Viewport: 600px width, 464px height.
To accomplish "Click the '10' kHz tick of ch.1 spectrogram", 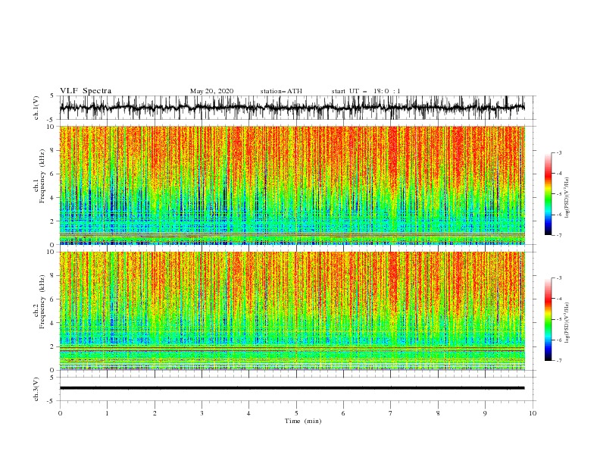I will pos(51,127).
